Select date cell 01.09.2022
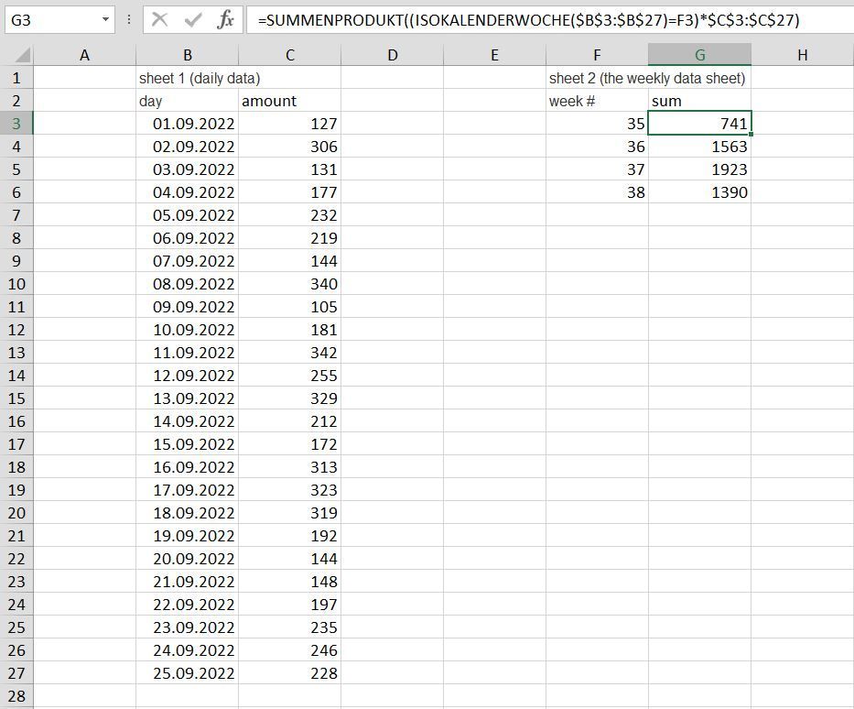The width and height of the screenshot is (854, 709). [x=187, y=124]
